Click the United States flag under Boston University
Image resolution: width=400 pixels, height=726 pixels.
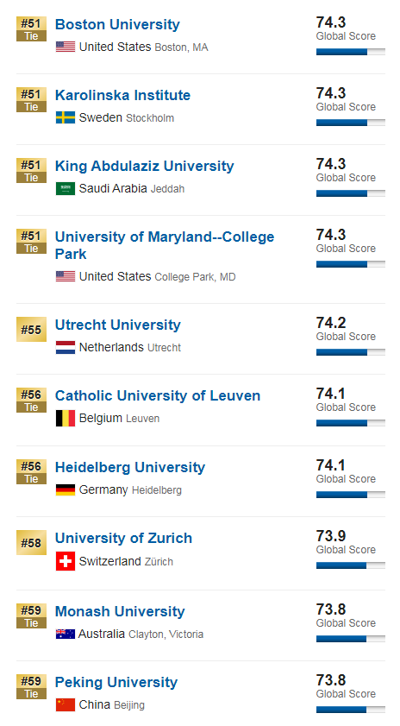[x=66, y=47]
